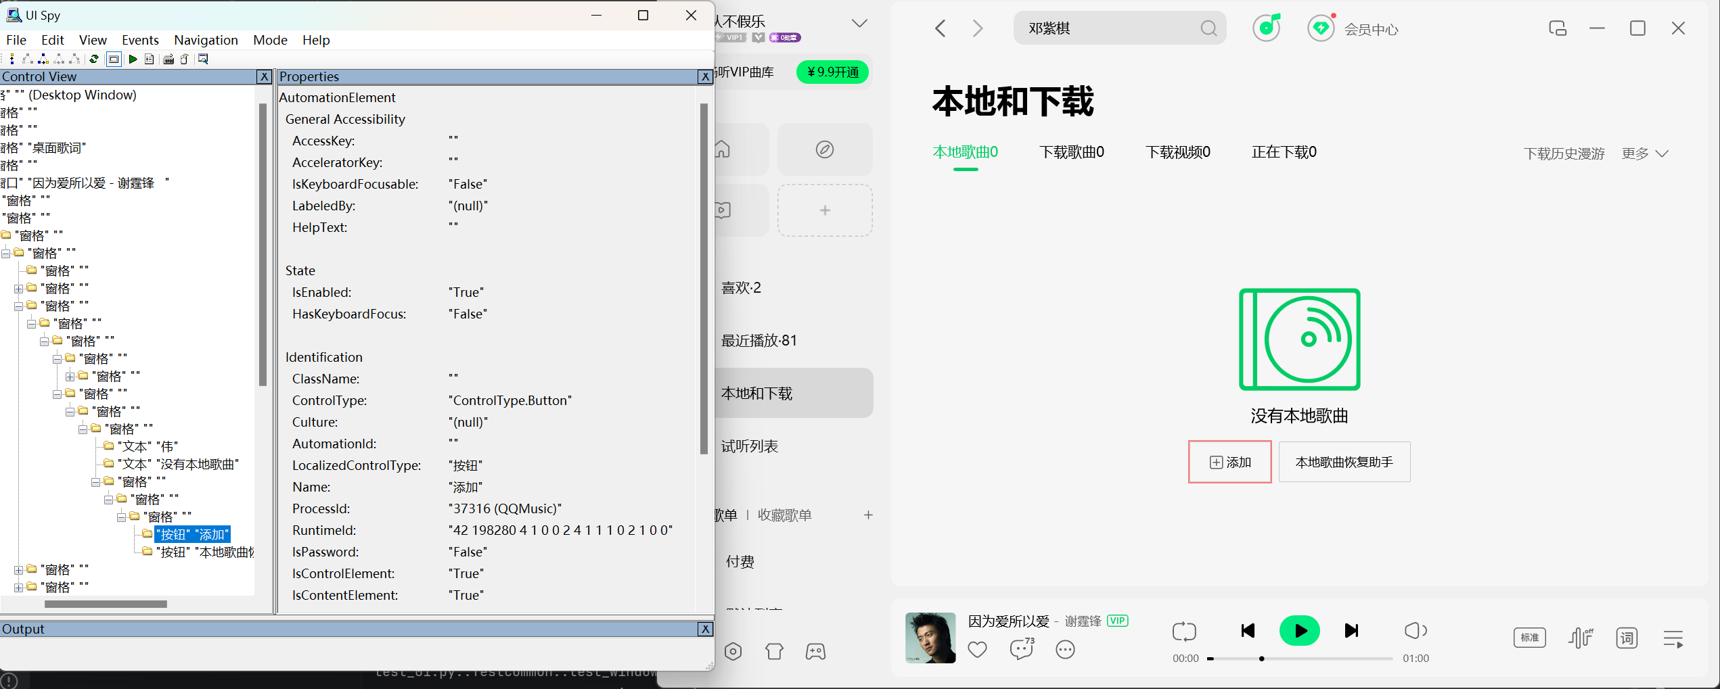The height and width of the screenshot is (689, 1720).
Task: Open View menu in UI Spy
Action: (x=93, y=40)
